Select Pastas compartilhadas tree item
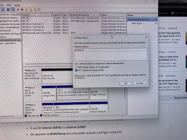The image size is (187, 140). pyautogui.click(x=10, y=27)
